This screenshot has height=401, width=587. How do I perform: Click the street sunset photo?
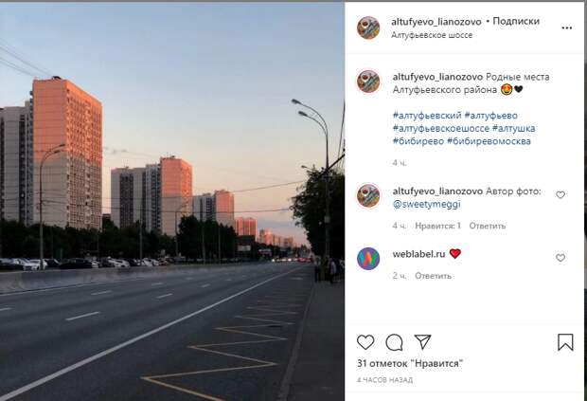pyautogui.click(x=172, y=202)
